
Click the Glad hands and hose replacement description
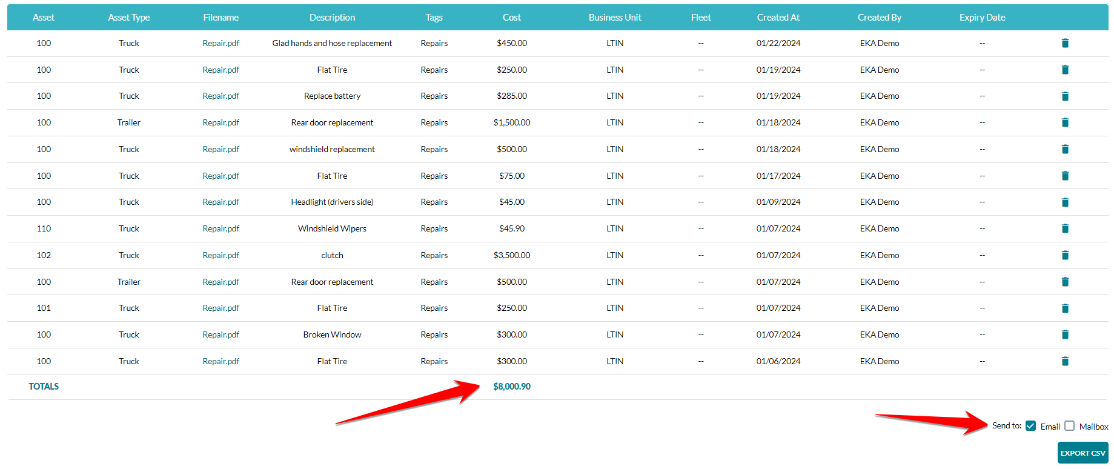332,43
